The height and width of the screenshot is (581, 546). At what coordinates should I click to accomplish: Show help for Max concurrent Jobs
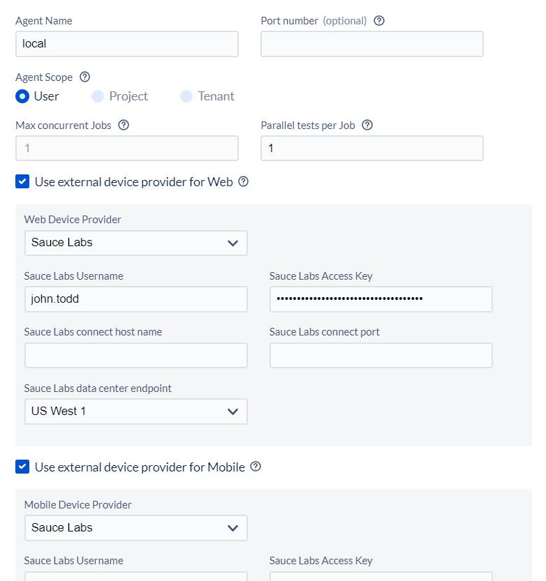124,126
